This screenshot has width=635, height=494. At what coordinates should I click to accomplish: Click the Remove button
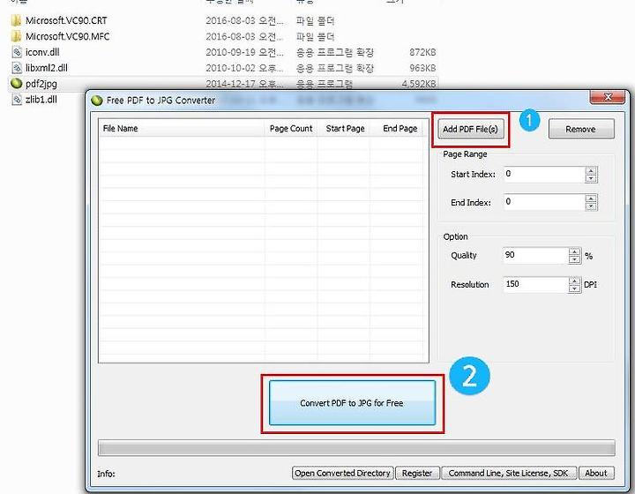(581, 129)
